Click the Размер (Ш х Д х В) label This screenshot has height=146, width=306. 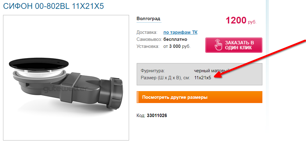pyautogui.click(x=165, y=78)
